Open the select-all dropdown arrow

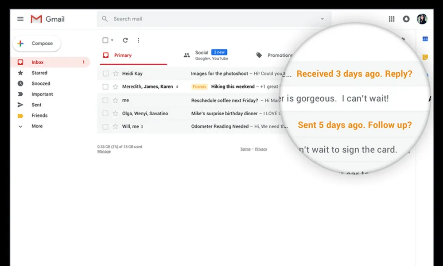click(x=112, y=40)
